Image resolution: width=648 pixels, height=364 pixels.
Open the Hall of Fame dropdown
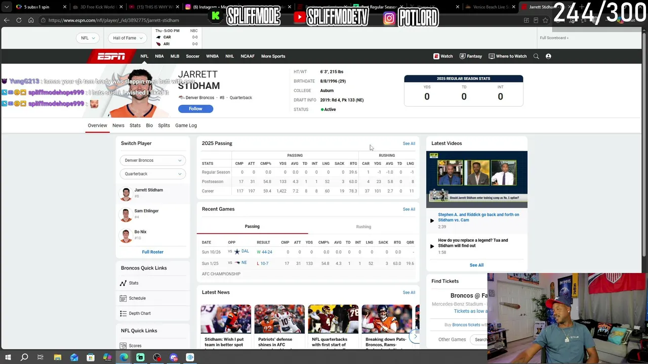tap(128, 38)
